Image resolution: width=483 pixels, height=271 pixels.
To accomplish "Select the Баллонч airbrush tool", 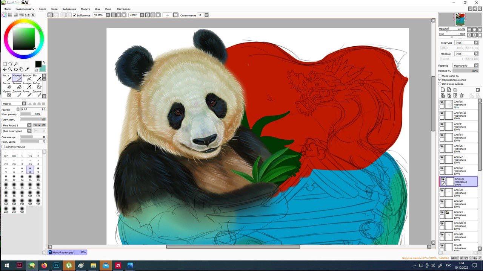I will (27, 78).
